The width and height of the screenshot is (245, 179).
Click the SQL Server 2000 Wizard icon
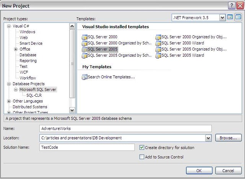tap(158, 43)
